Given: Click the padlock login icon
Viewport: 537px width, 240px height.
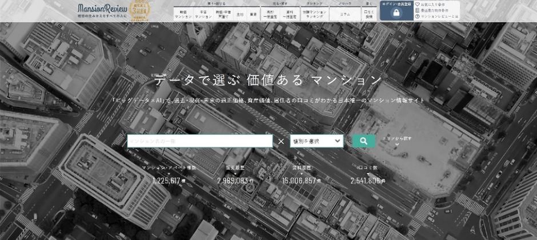Looking at the screenshot, I should pos(396,14).
